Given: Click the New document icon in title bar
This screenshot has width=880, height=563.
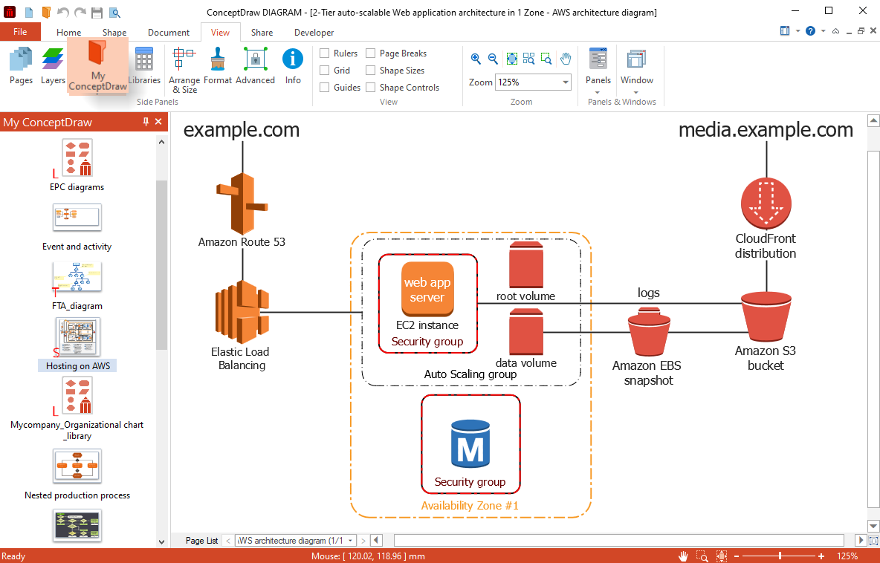Looking at the screenshot, I should click(x=29, y=12).
